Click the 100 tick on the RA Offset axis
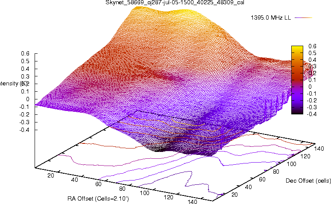This screenshot has height=204, width=331. point(145,193)
